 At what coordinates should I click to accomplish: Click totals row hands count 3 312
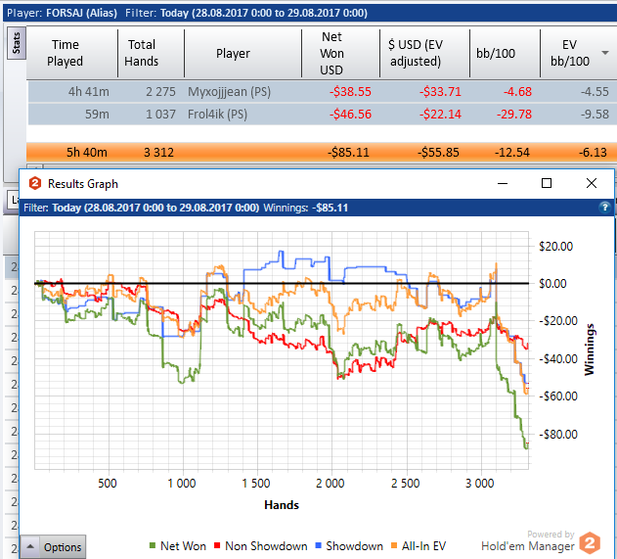(x=158, y=153)
